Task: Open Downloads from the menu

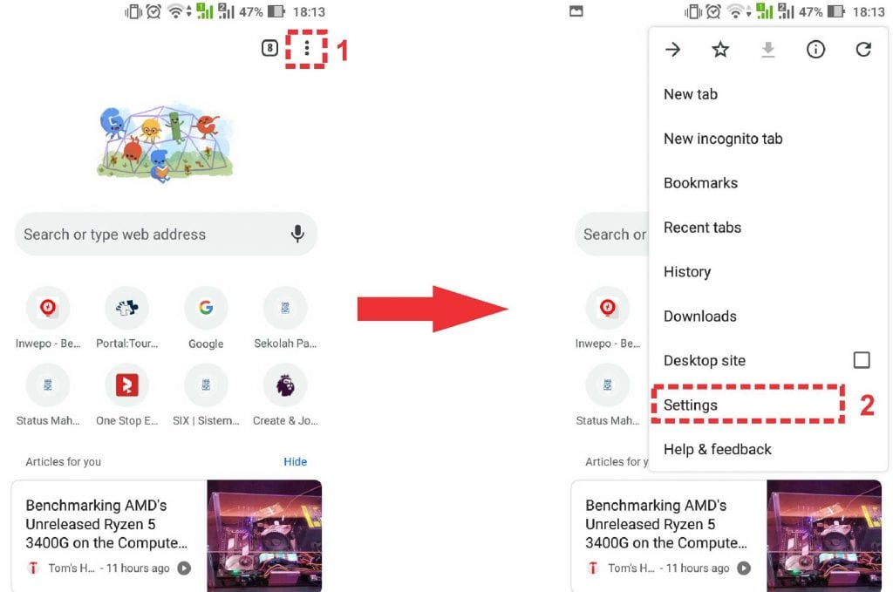Action: coord(700,316)
